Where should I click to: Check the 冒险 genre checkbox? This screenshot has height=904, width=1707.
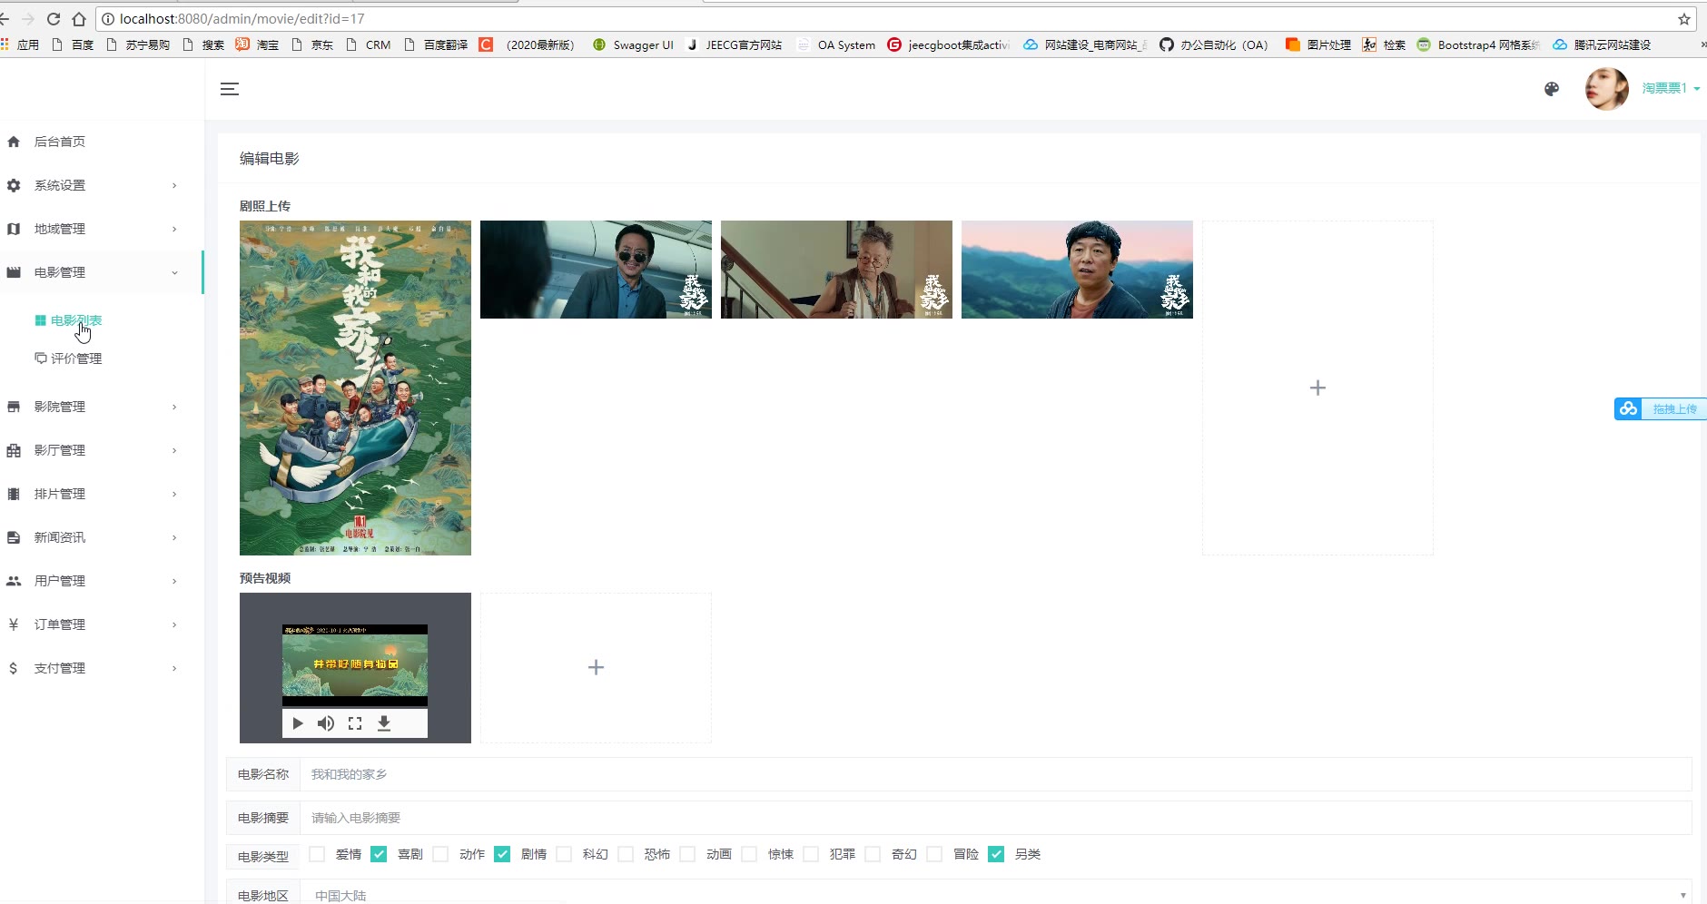tap(934, 854)
